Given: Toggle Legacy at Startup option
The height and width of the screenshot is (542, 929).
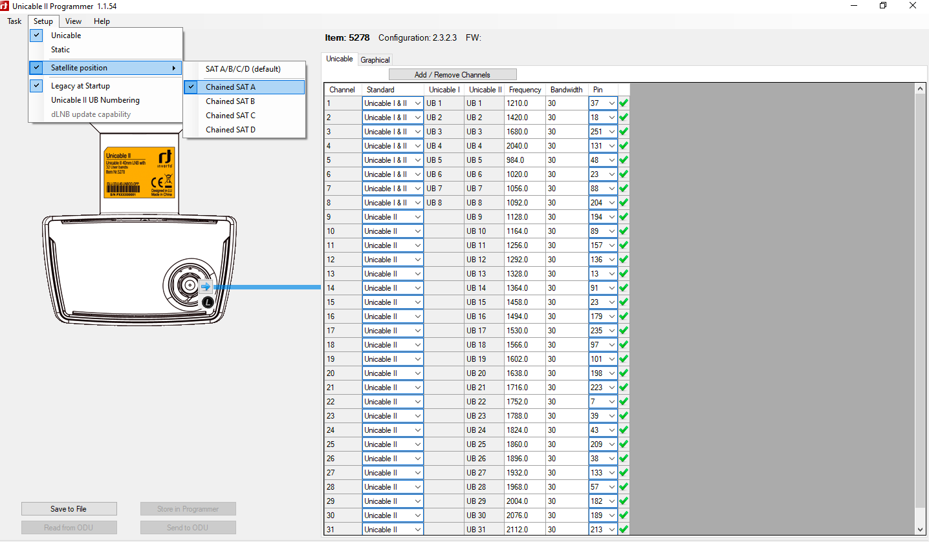Looking at the screenshot, I should (80, 86).
